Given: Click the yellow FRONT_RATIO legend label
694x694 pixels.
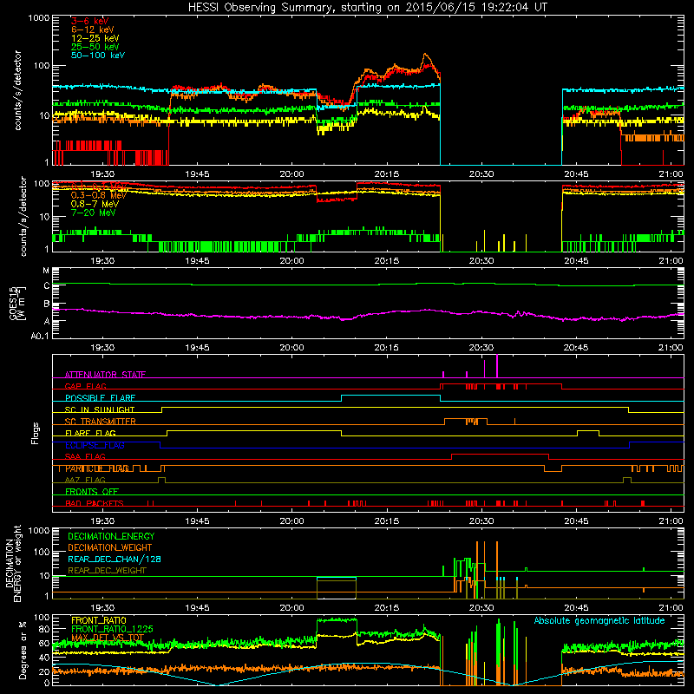Looking at the screenshot, I should pos(99,620).
